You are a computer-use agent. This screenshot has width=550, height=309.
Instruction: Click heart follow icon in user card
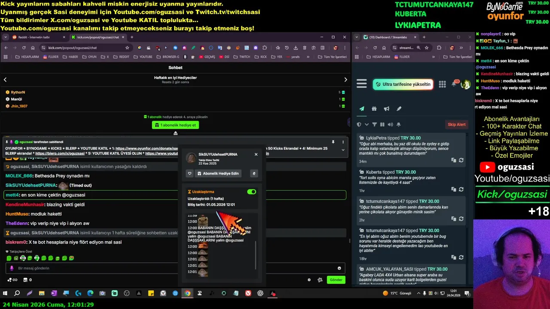pos(189,173)
